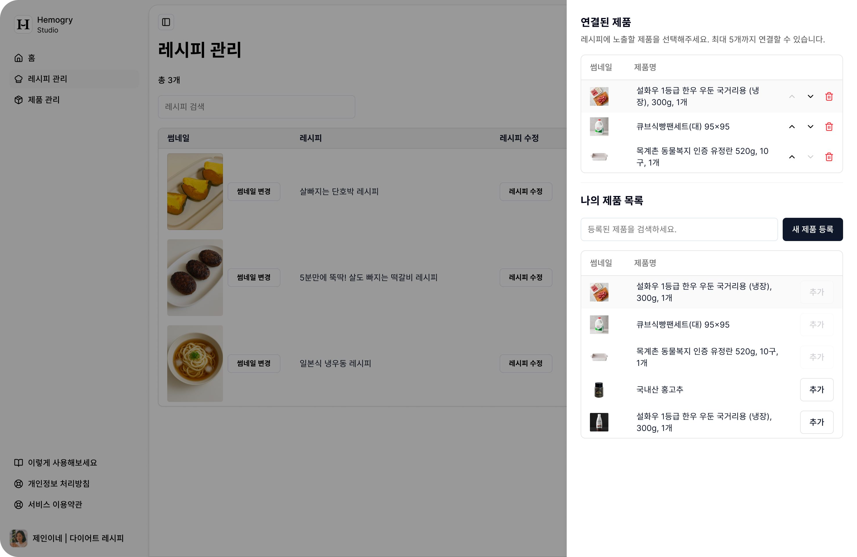Screen dimensions: 857x557
Task: Delete the first linked product 설화우 한우
Action: click(x=829, y=96)
